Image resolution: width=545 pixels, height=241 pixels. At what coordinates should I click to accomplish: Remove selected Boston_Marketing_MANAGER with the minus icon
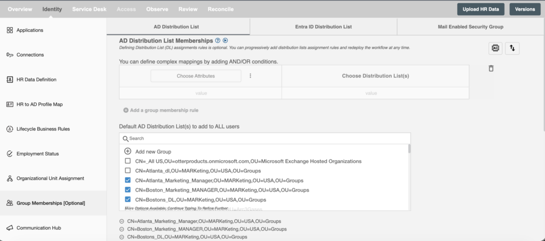click(x=122, y=229)
